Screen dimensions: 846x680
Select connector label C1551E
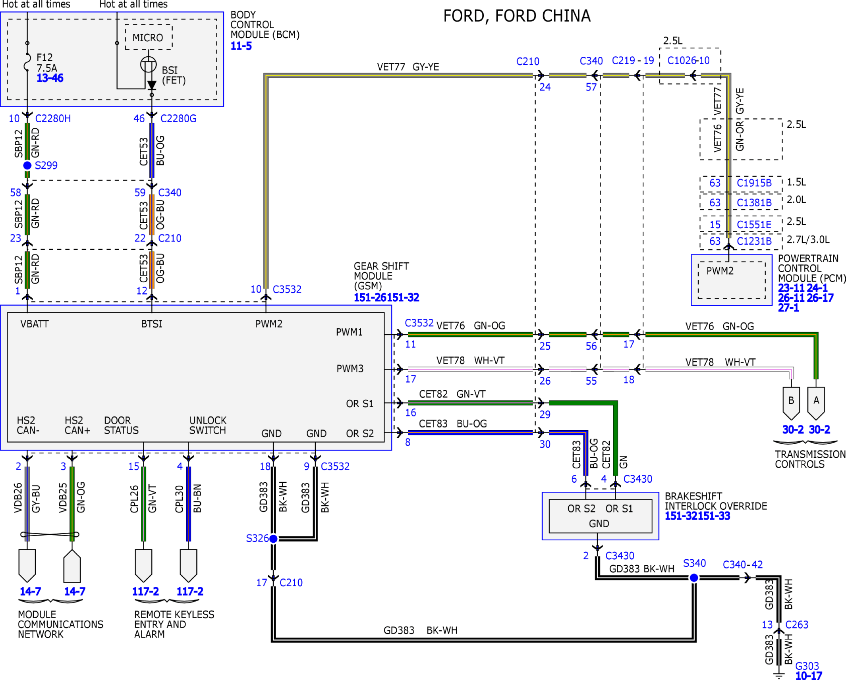754,224
